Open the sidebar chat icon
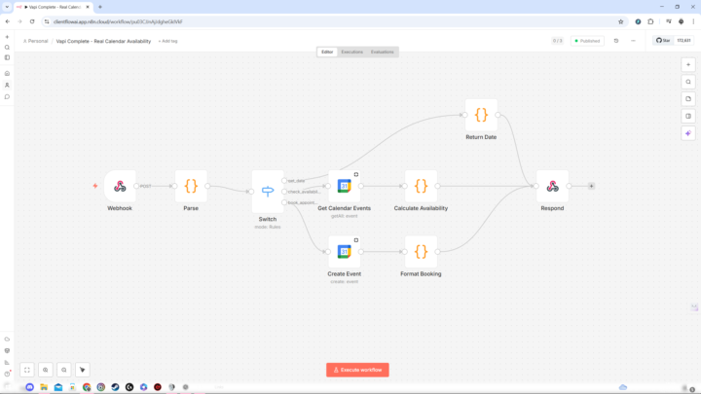This screenshot has height=394, width=701. pyautogui.click(x=7, y=96)
